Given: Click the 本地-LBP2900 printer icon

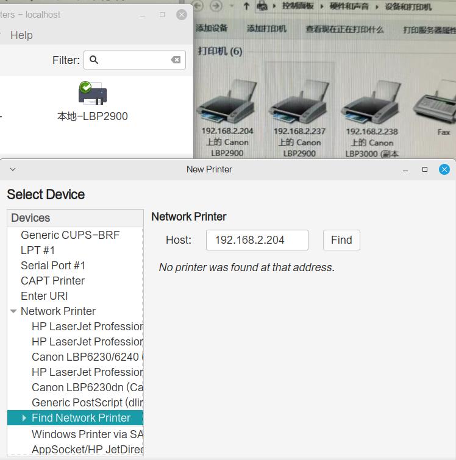Looking at the screenshot, I should click(x=93, y=93).
